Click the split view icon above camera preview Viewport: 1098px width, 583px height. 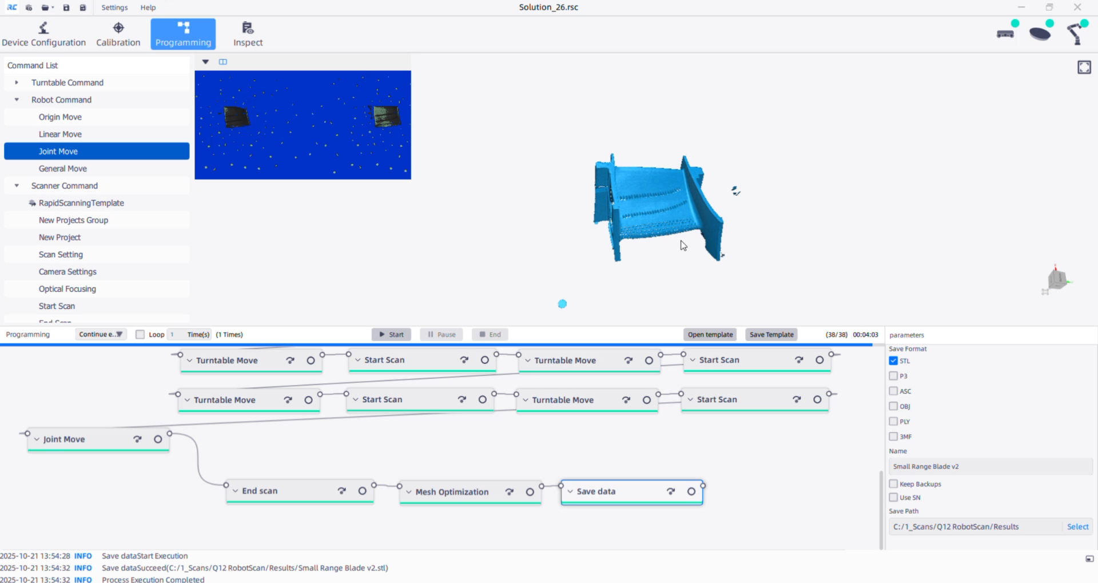[x=223, y=62]
